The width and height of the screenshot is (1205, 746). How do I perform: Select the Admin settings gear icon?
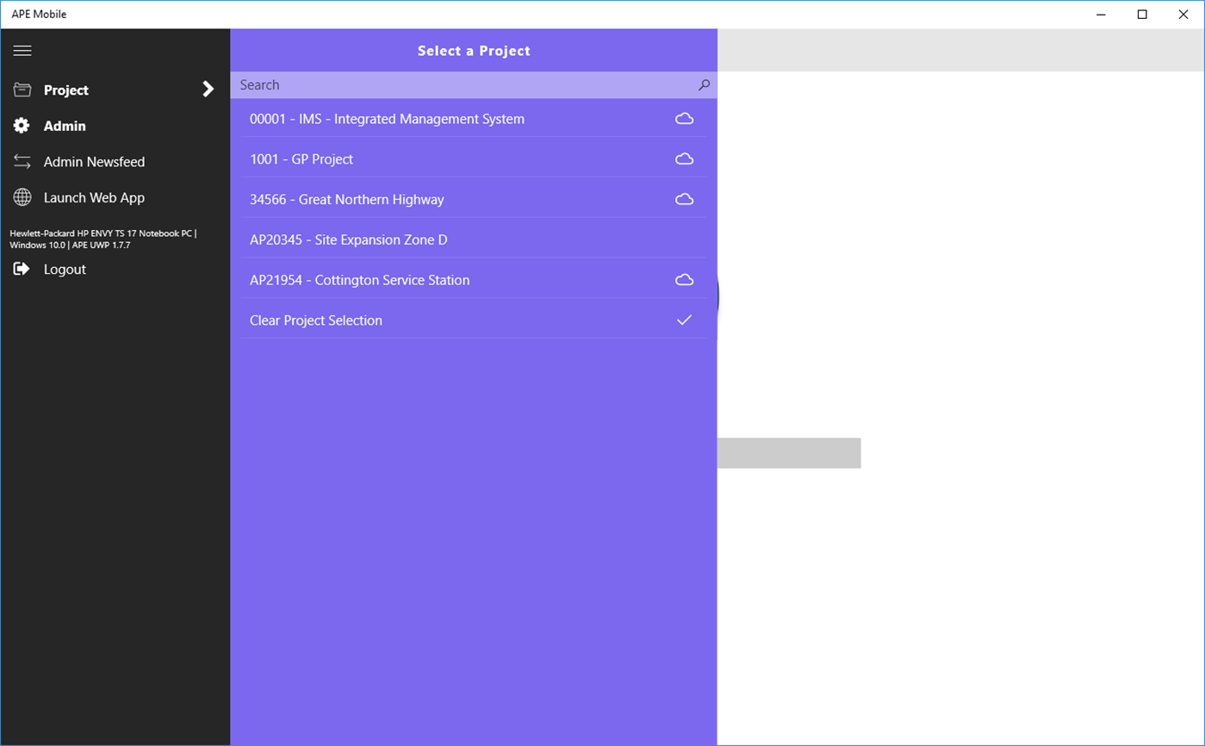click(x=22, y=126)
